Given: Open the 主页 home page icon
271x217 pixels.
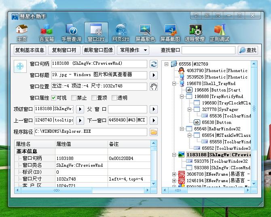Looking at the screenshot, I should 21,33.
